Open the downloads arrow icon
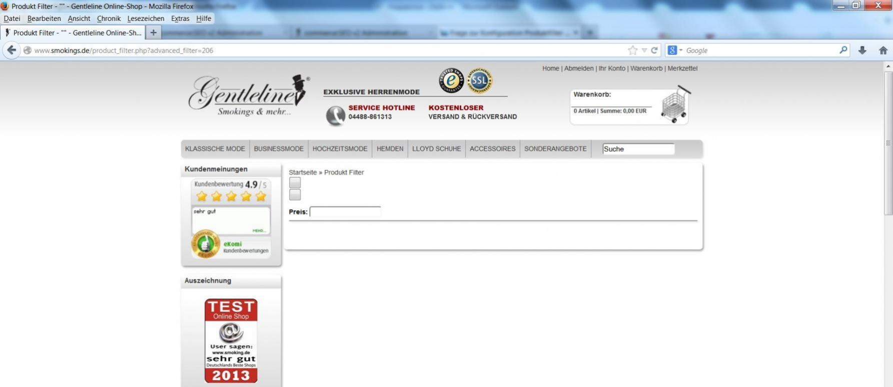Screen dimensions: 893x387 coord(862,50)
